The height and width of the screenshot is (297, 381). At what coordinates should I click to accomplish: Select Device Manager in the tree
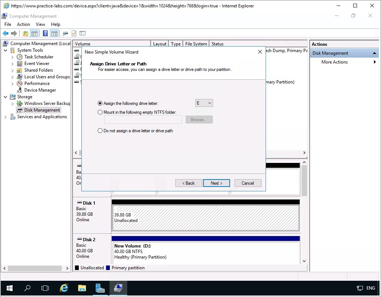pos(40,90)
